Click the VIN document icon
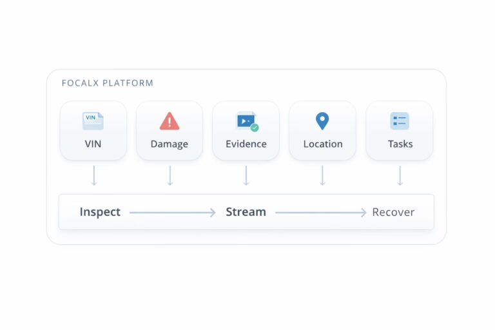This screenshot has height=330, width=495. [93, 121]
